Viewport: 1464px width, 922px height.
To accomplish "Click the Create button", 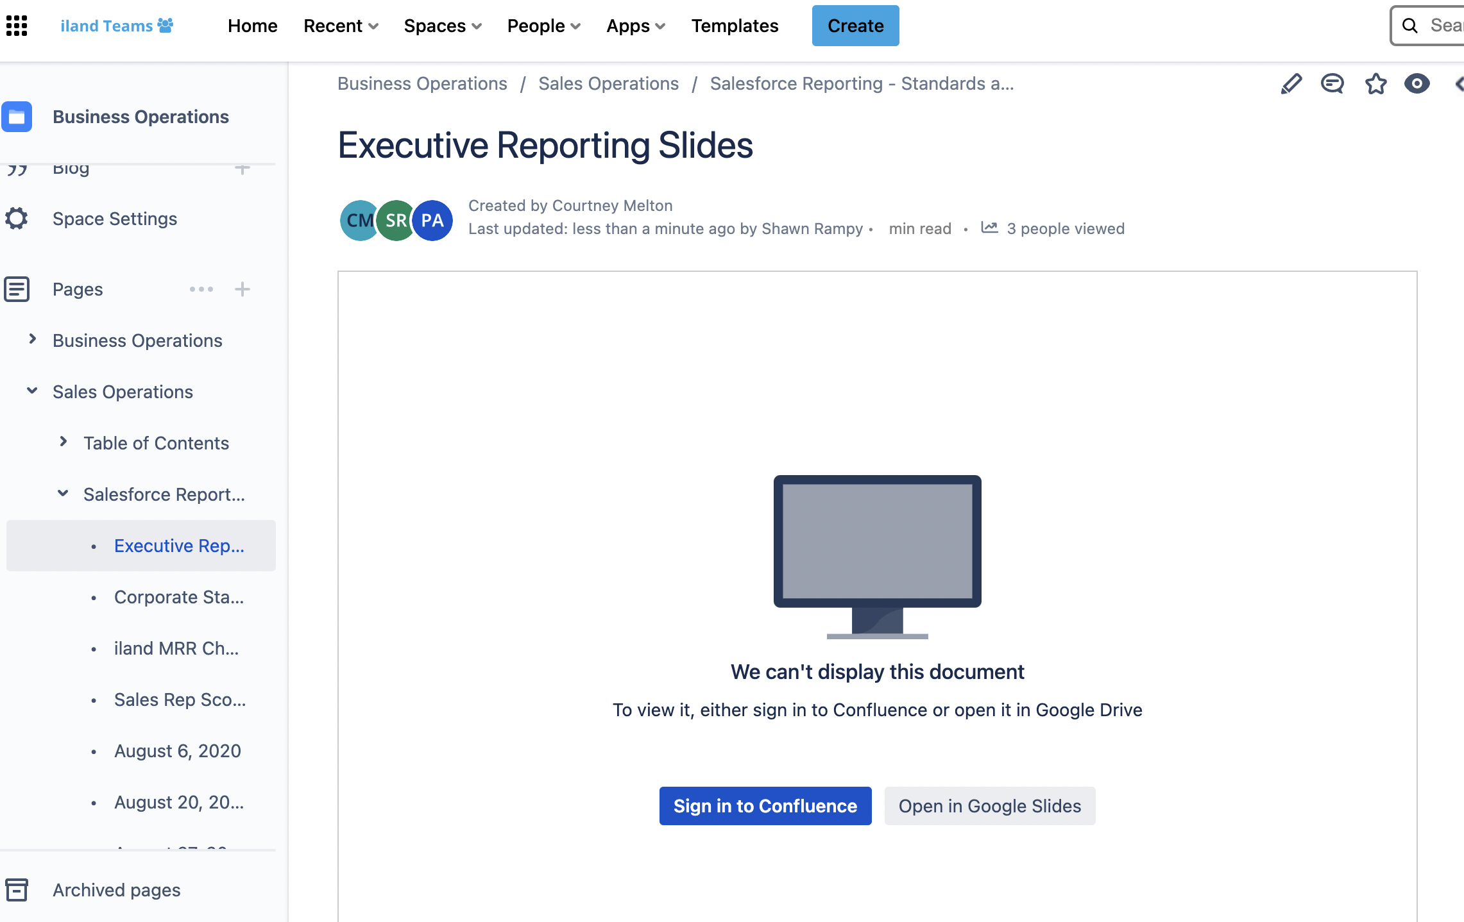I will click(855, 26).
